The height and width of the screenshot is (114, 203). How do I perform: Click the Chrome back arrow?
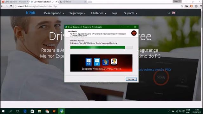tap(2, 6)
